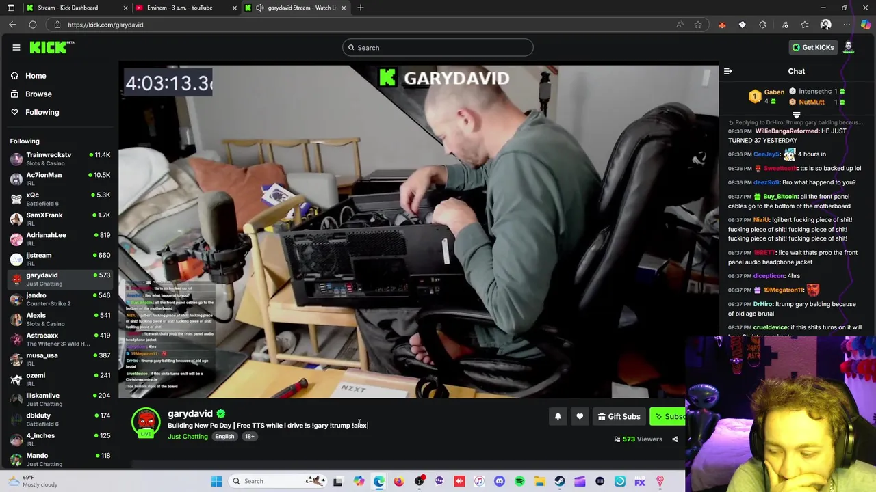Open ozemi channel avatar in sidebar

(x=16, y=379)
